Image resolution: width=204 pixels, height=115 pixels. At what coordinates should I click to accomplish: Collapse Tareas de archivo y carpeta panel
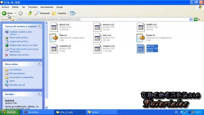(39, 26)
